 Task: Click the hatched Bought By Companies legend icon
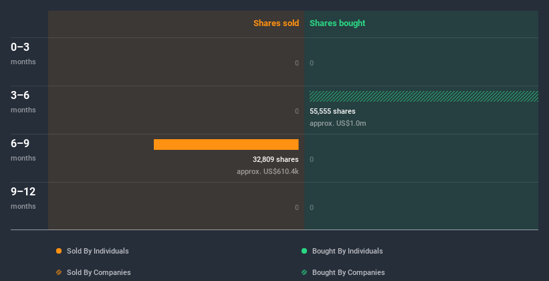coord(304,272)
